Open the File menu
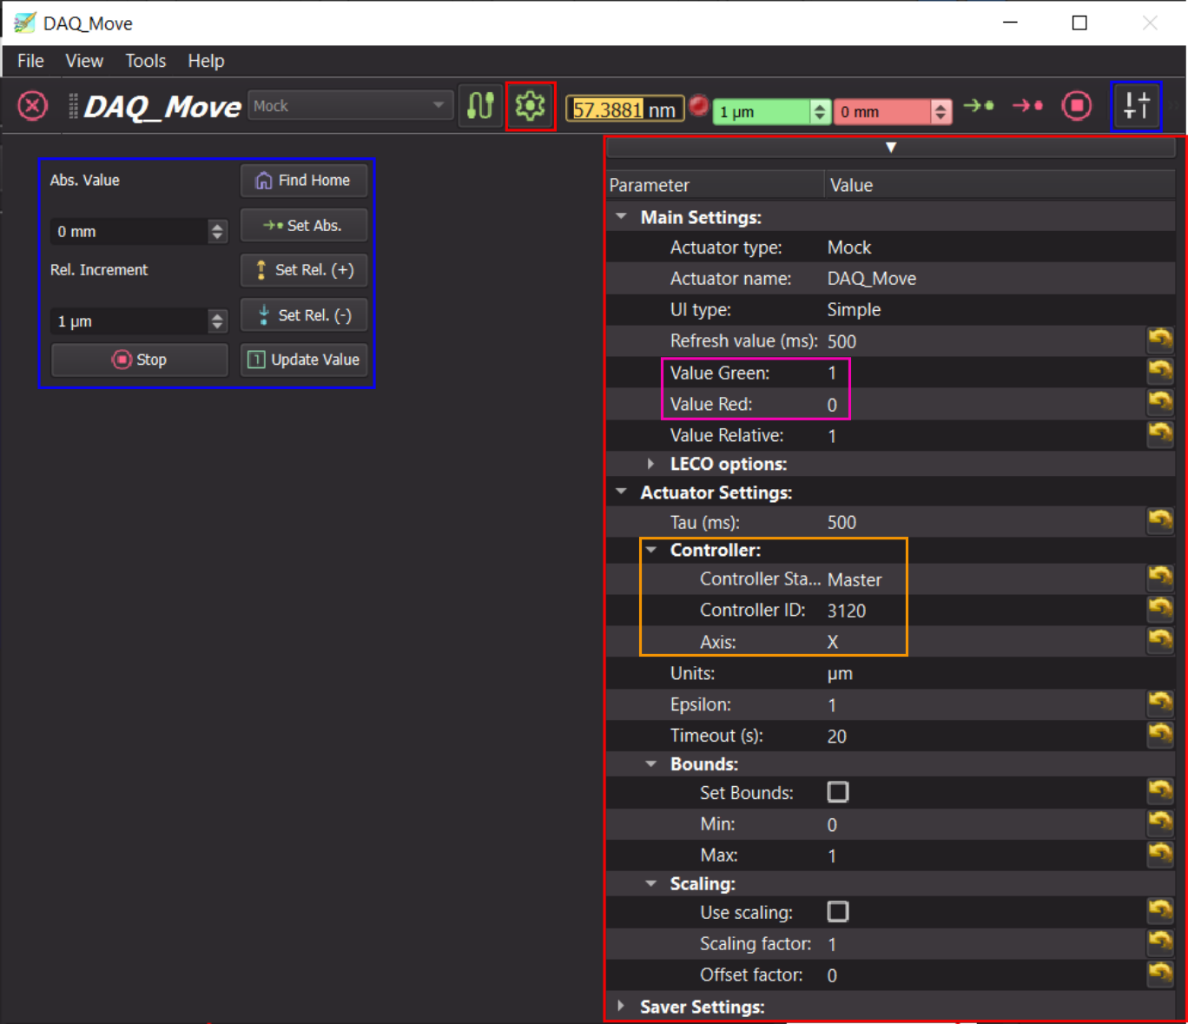Screen dimensions: 1188x1024 30,61
